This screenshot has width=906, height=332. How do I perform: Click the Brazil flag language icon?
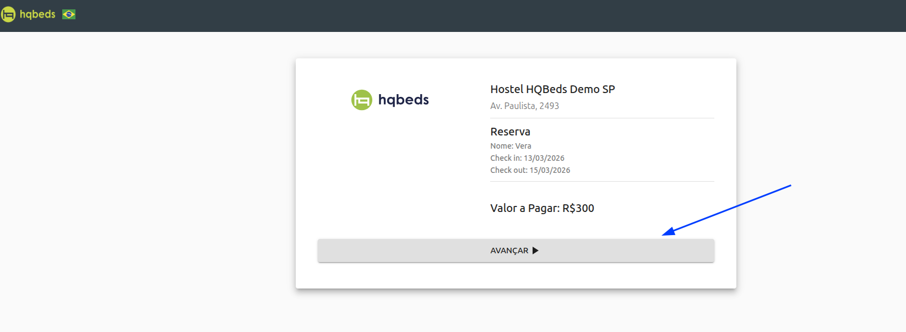click(69, 14)
